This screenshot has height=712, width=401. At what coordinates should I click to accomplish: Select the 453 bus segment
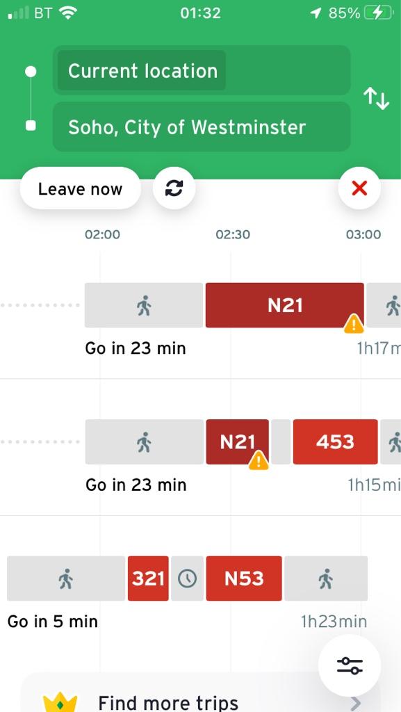(x=335, y=442)
